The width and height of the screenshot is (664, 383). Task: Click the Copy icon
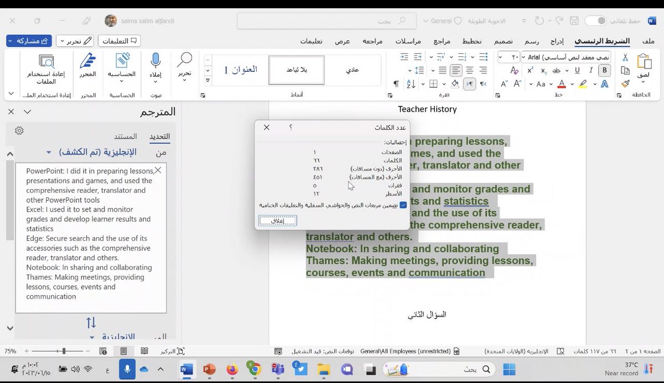[x=625, y=70]
